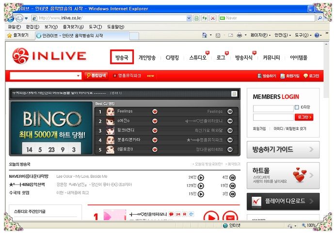Click the 회원가입 link in red bar

290,76
